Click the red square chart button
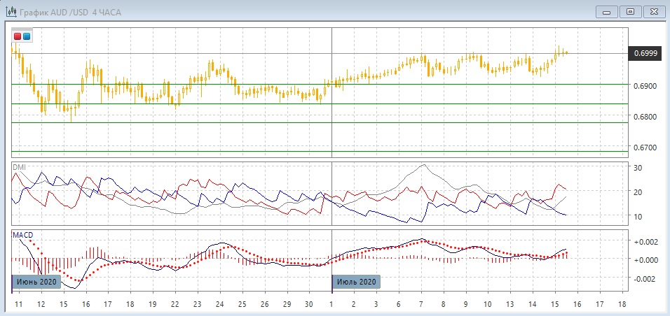 coord(18,36)
